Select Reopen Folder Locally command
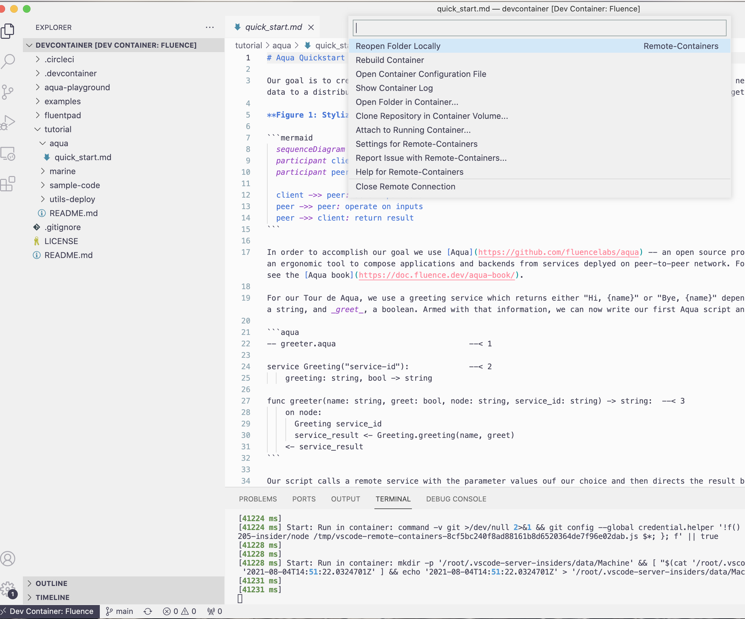 [x=540, y=46]
